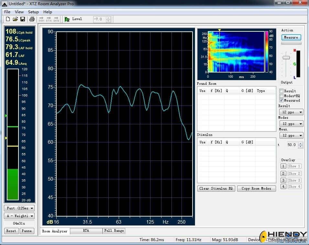Open a file with the folder icon

pos(15,19)
